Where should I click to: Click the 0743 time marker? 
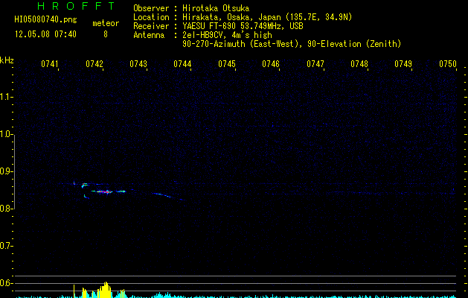(x=138, y=64)
